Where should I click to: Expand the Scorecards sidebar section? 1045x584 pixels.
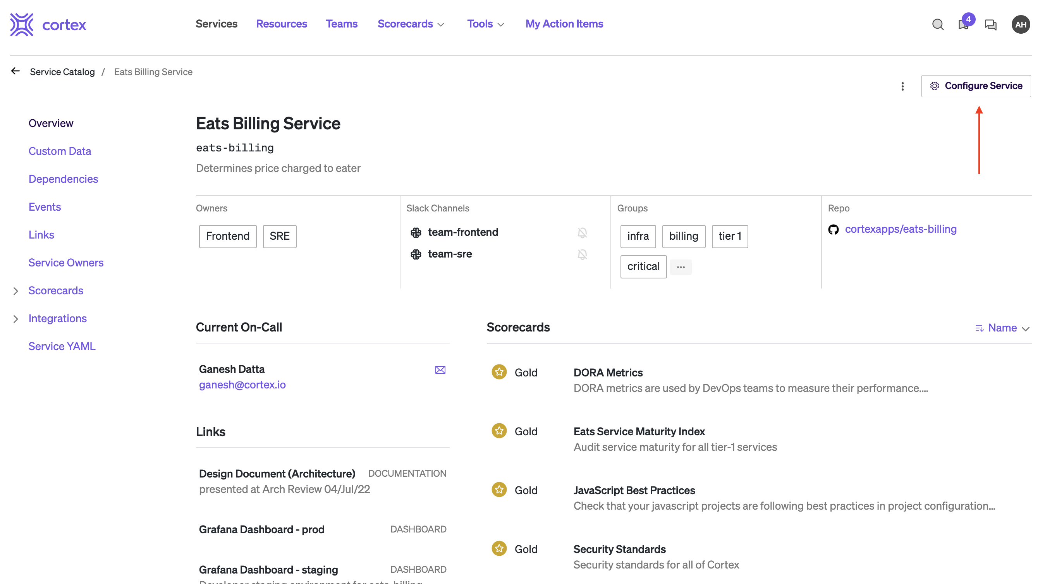pos(15,291)
